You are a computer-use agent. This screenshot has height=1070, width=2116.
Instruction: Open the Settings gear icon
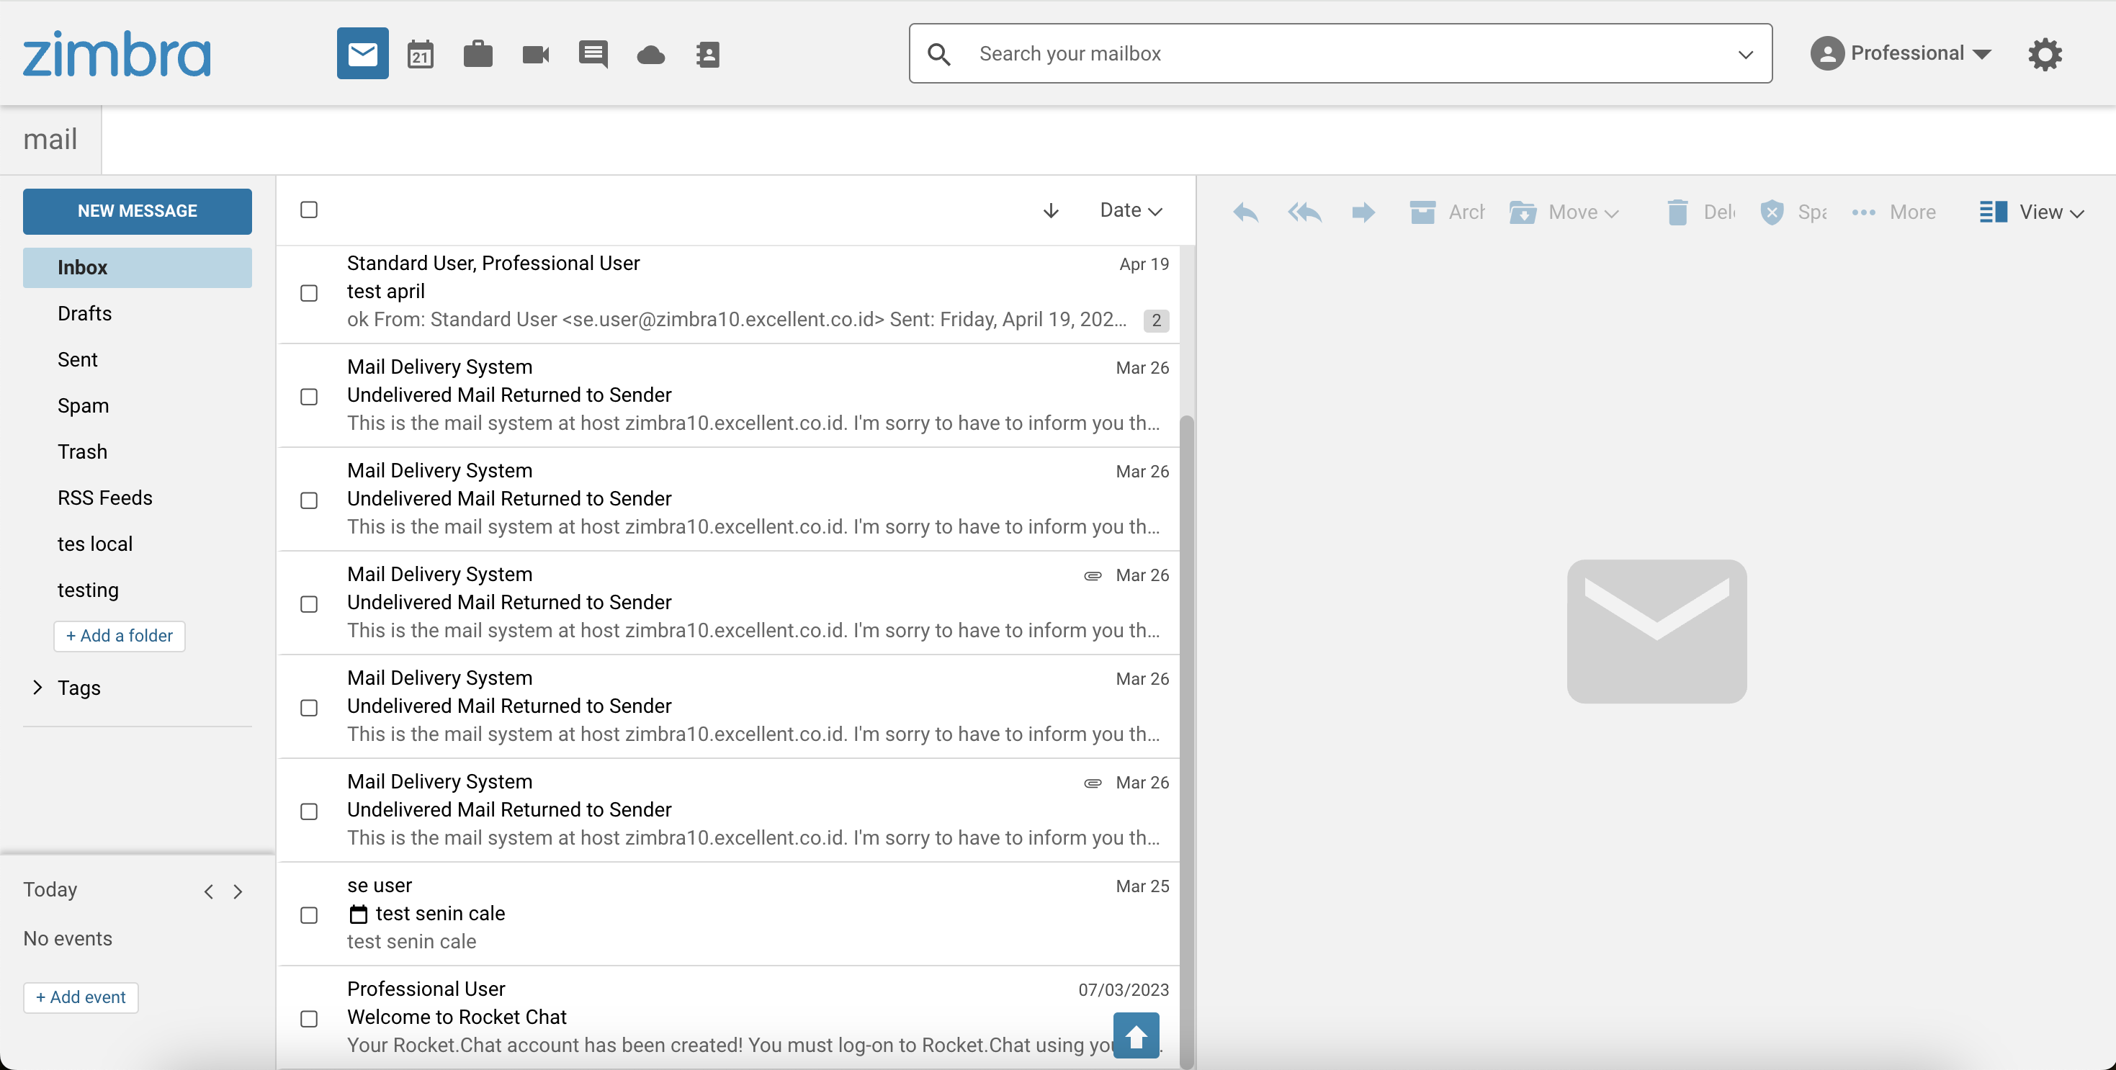pos(2045,54)
